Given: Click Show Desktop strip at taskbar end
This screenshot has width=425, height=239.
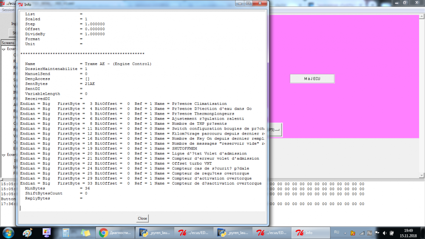Looking at the screenshot, I should pos(423,233).
